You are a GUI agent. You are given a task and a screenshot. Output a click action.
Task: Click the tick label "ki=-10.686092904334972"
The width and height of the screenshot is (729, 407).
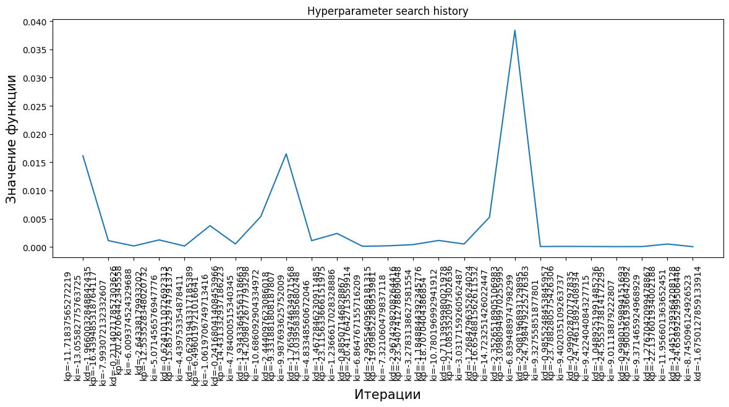[x=255, y=327]
